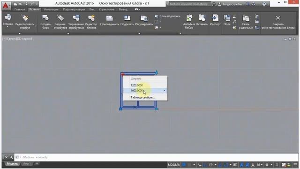This screenshot has width=300, height=169.
Task: Add new layout with plus button
Action: (37, 164)
